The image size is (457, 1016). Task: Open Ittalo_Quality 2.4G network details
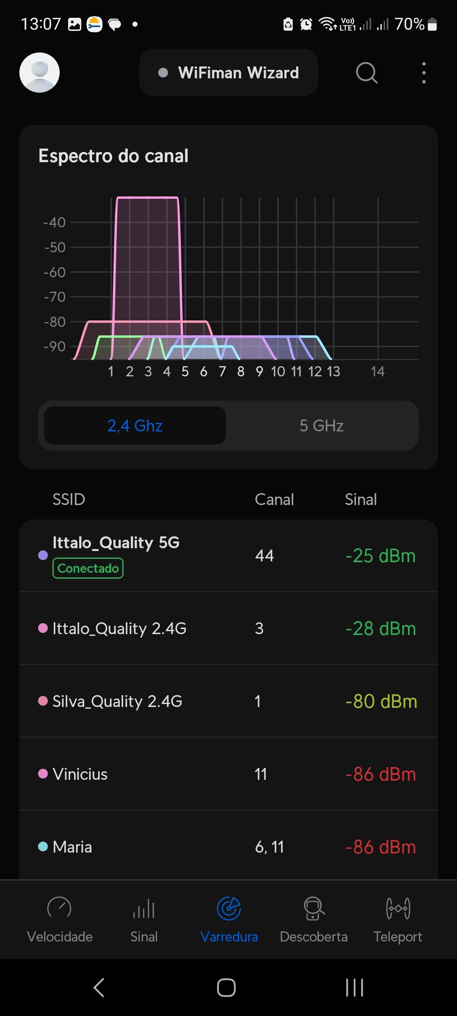tap(228, 628)
